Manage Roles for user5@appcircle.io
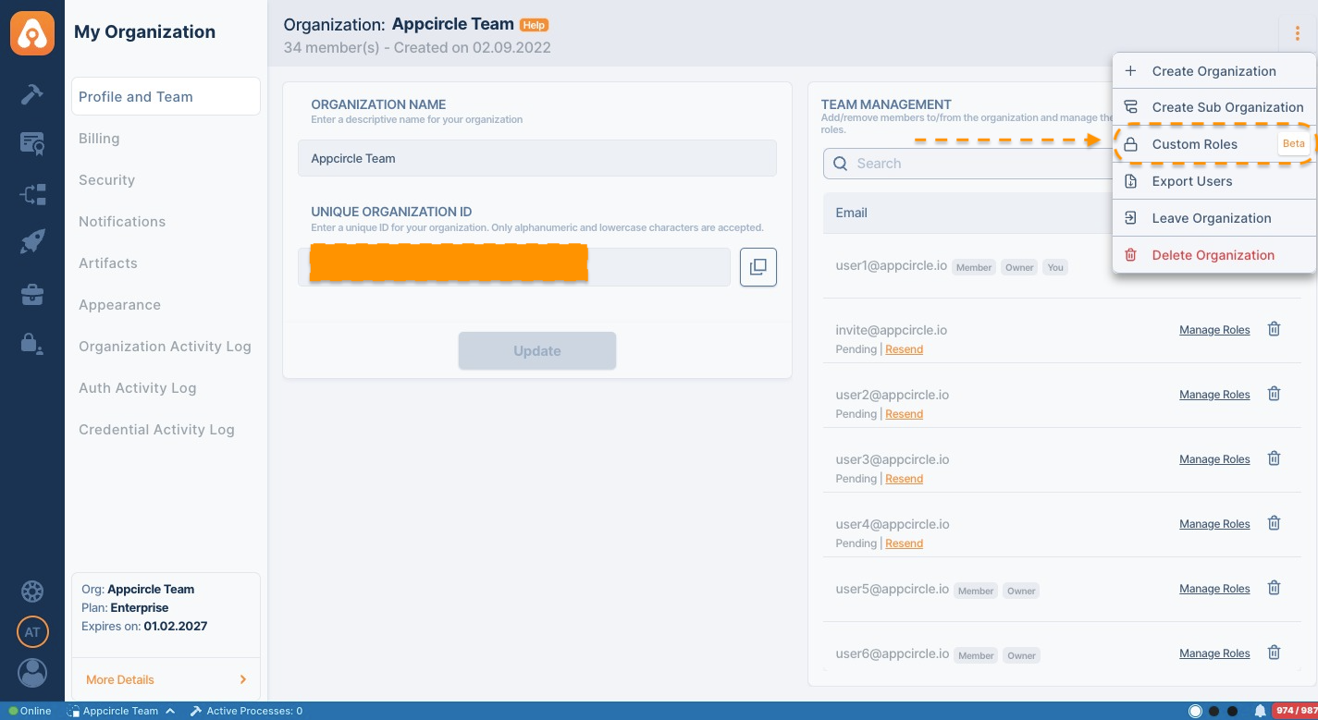1318x720 pixels. coord(1214,589)
